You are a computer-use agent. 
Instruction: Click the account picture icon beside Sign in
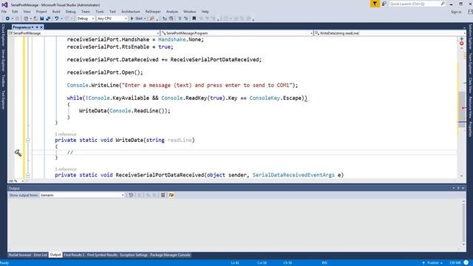coord(470,12)
